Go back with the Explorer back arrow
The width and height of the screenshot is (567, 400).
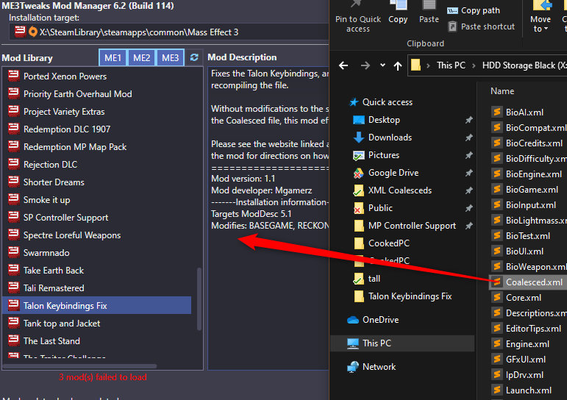coord(343,65)
